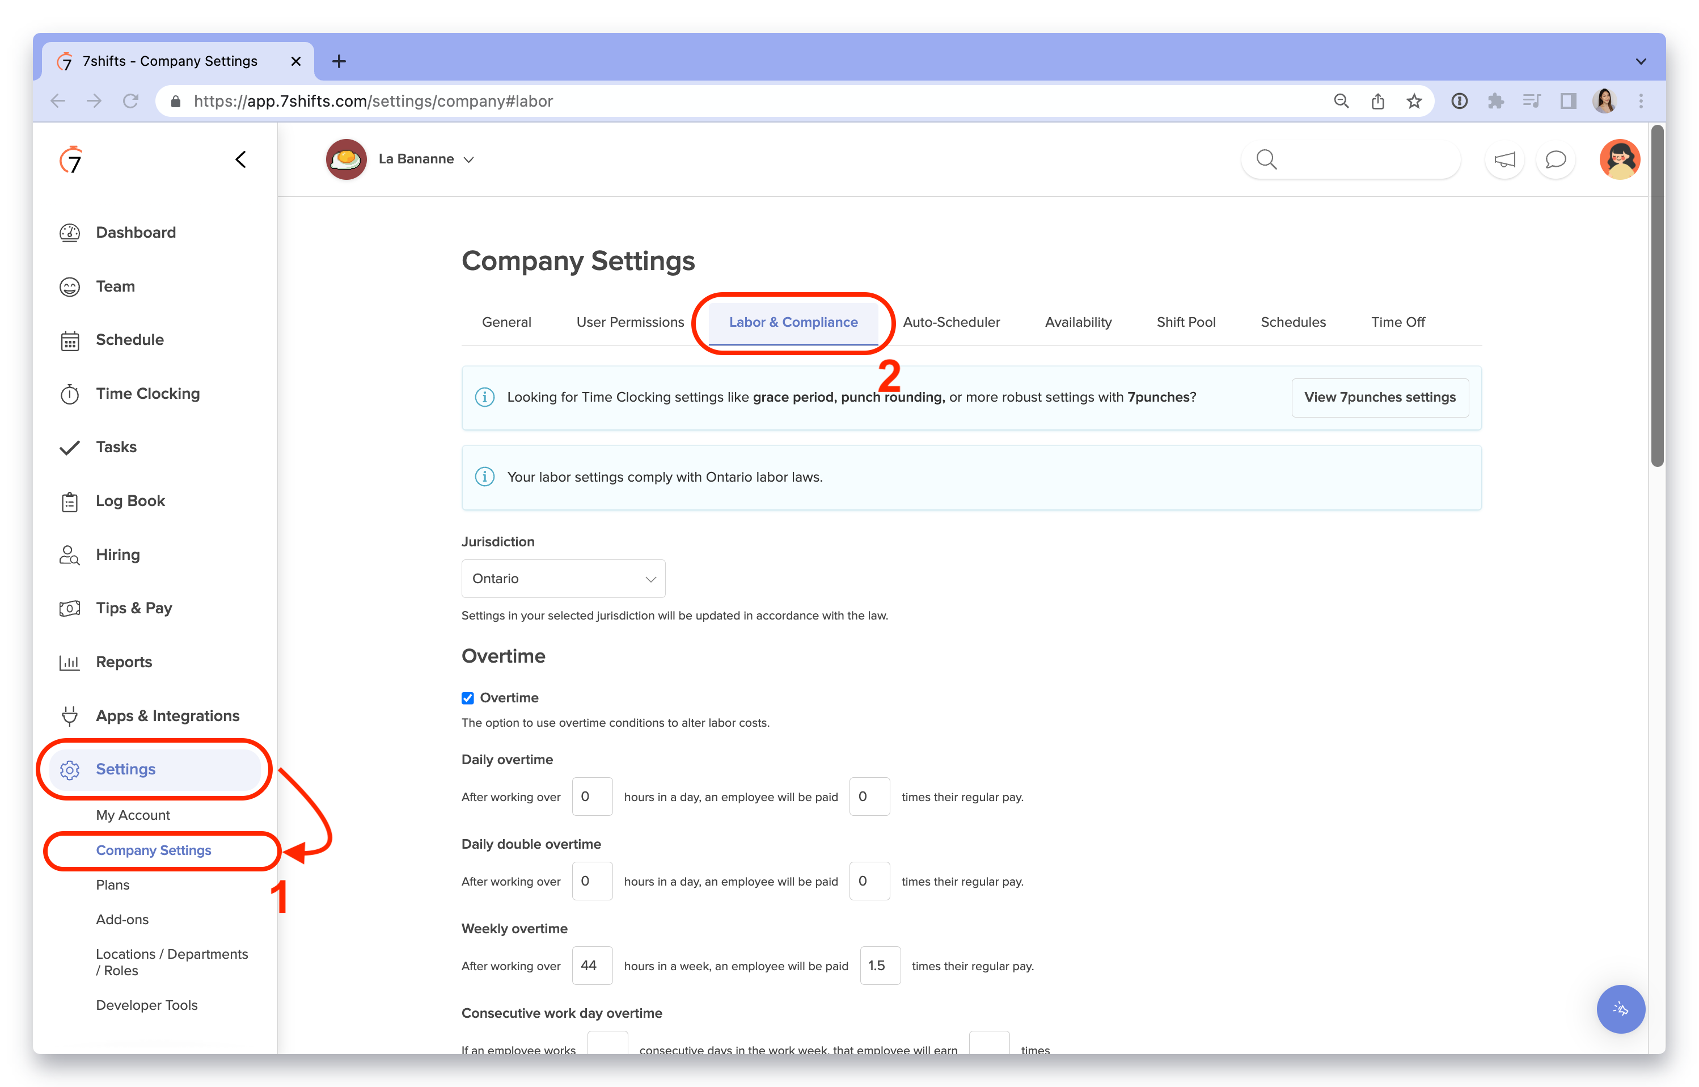
Task: Open Schedule from the sidebar
Action: pyautogui.click(x=129, y=339)
